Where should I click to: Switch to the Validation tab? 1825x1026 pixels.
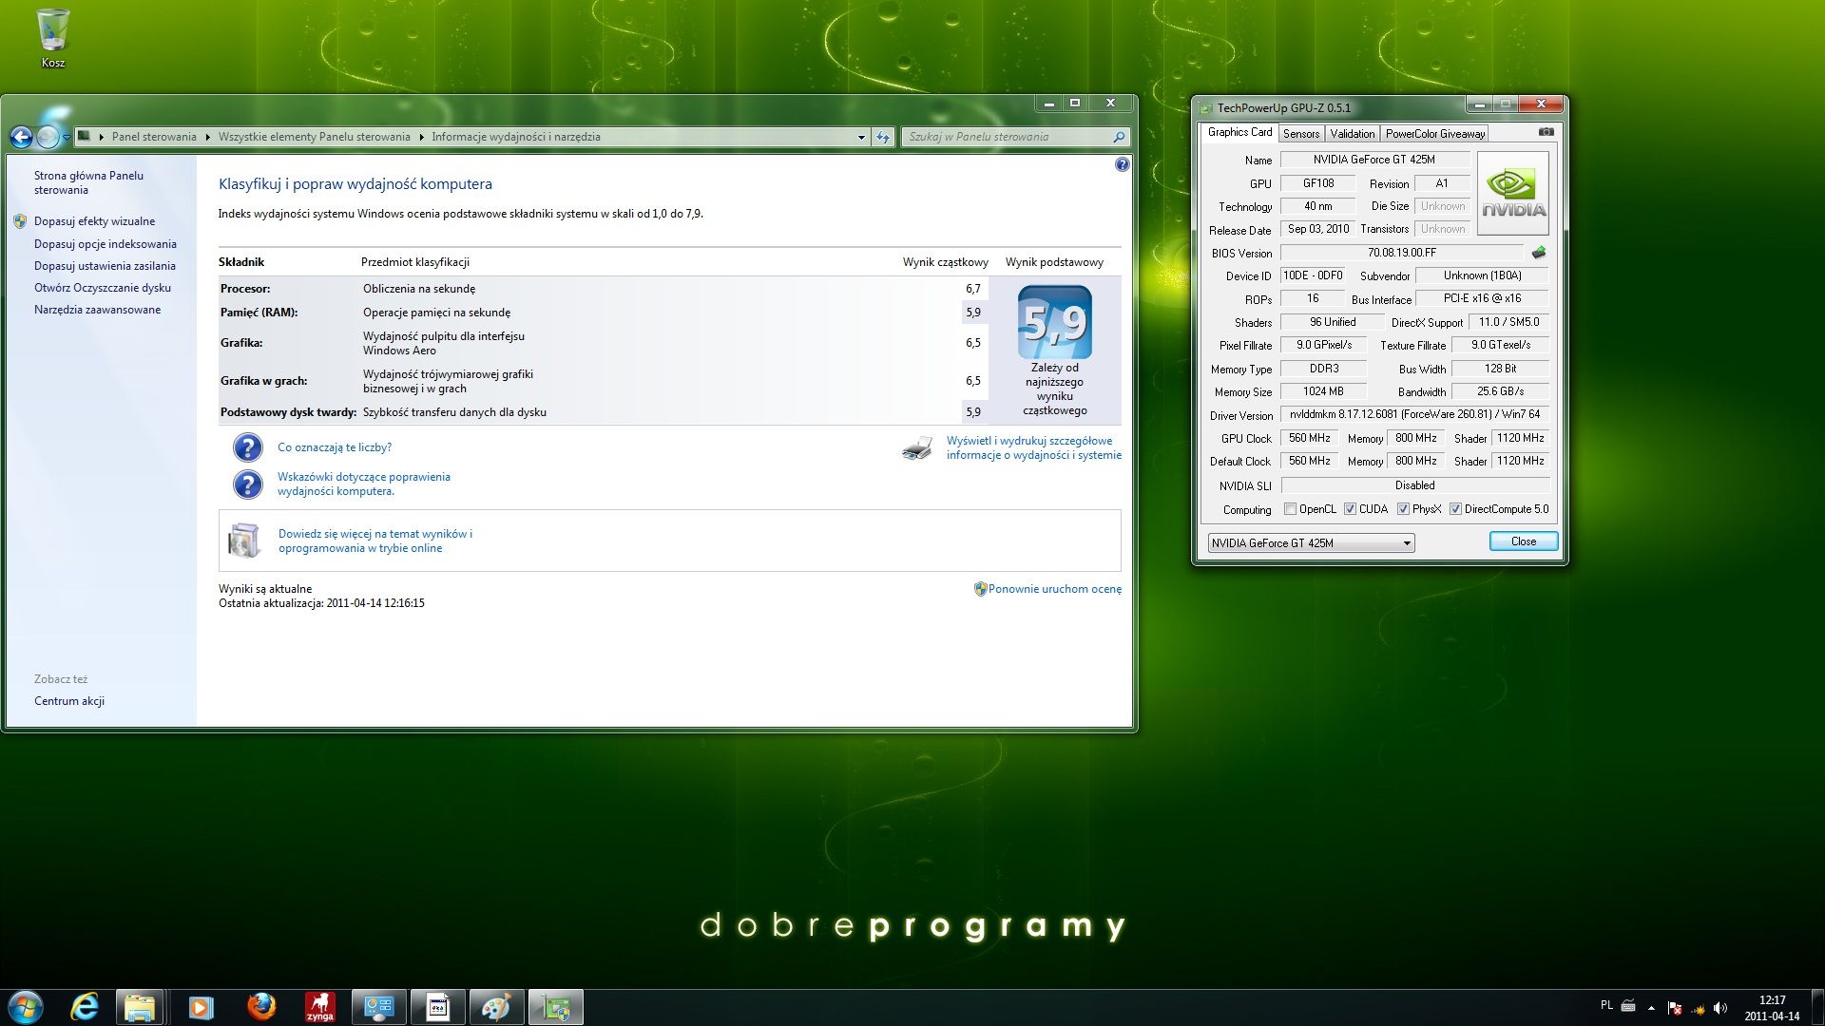(x=1352, y=134)
